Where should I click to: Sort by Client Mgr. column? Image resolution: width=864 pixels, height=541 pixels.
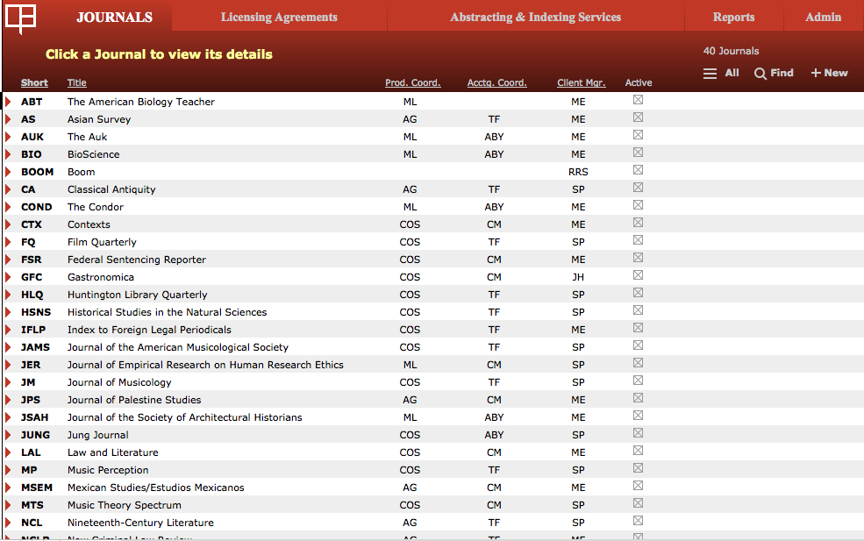[x=581, y=82]
